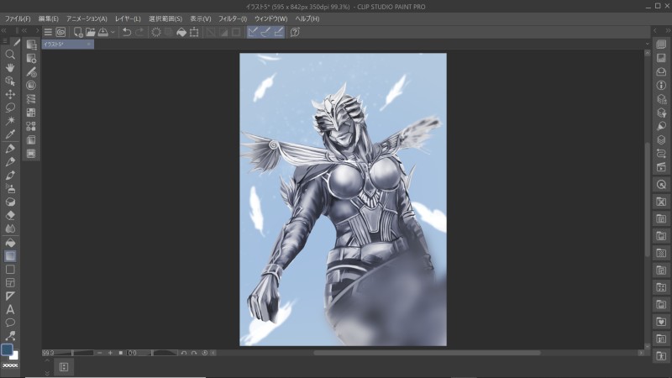Toggle Snap to Special Ruler
The image size is (672, 378).
(x=265, y=32)
